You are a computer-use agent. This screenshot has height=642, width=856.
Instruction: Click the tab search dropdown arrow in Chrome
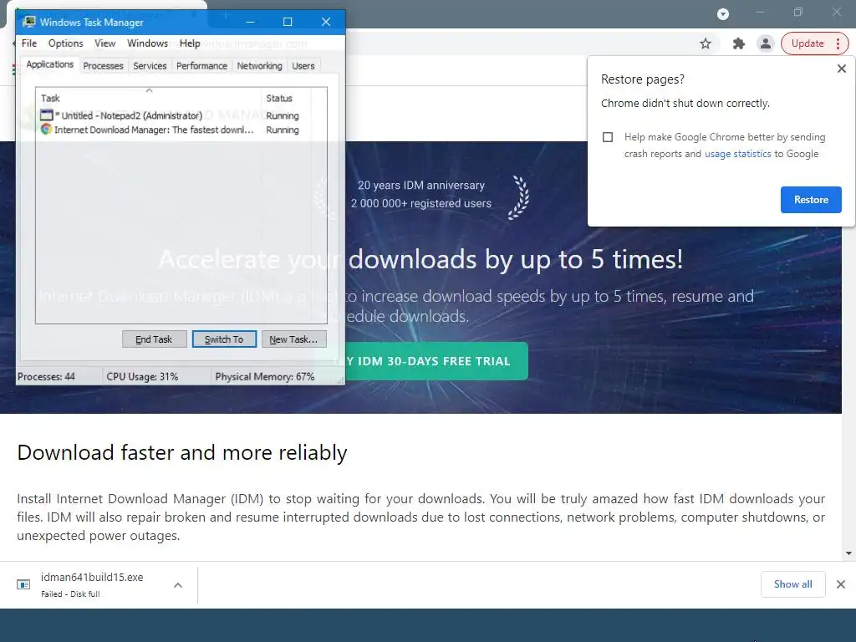pos(723,14)
